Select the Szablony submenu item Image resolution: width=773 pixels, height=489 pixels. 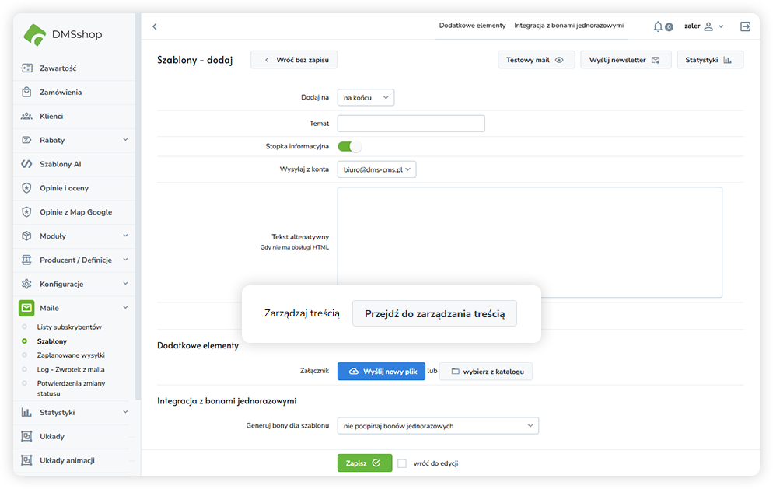pyautogui.click(x=52, y=341)
